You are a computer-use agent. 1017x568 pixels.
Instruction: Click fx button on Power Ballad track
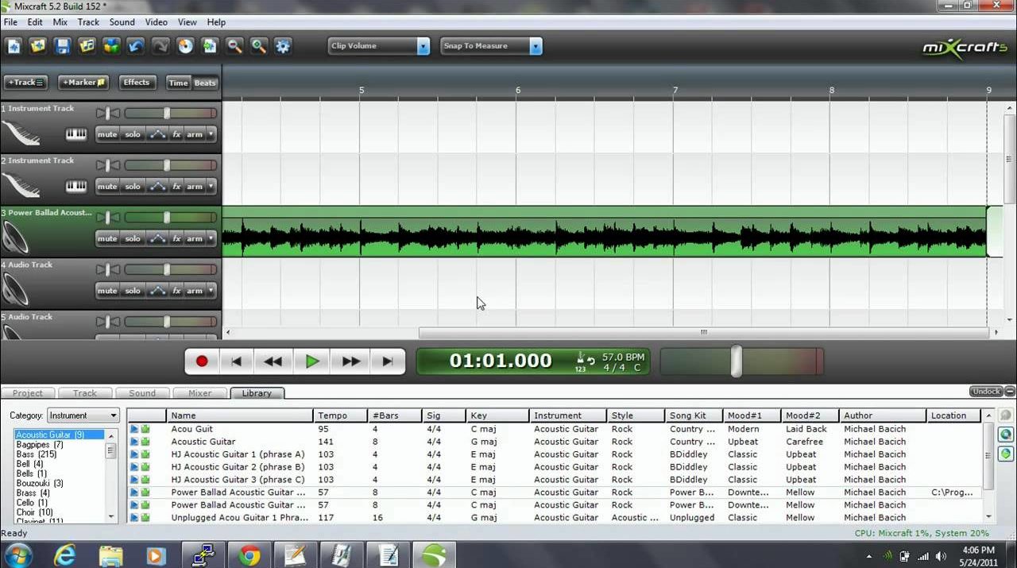click(176, 238)
